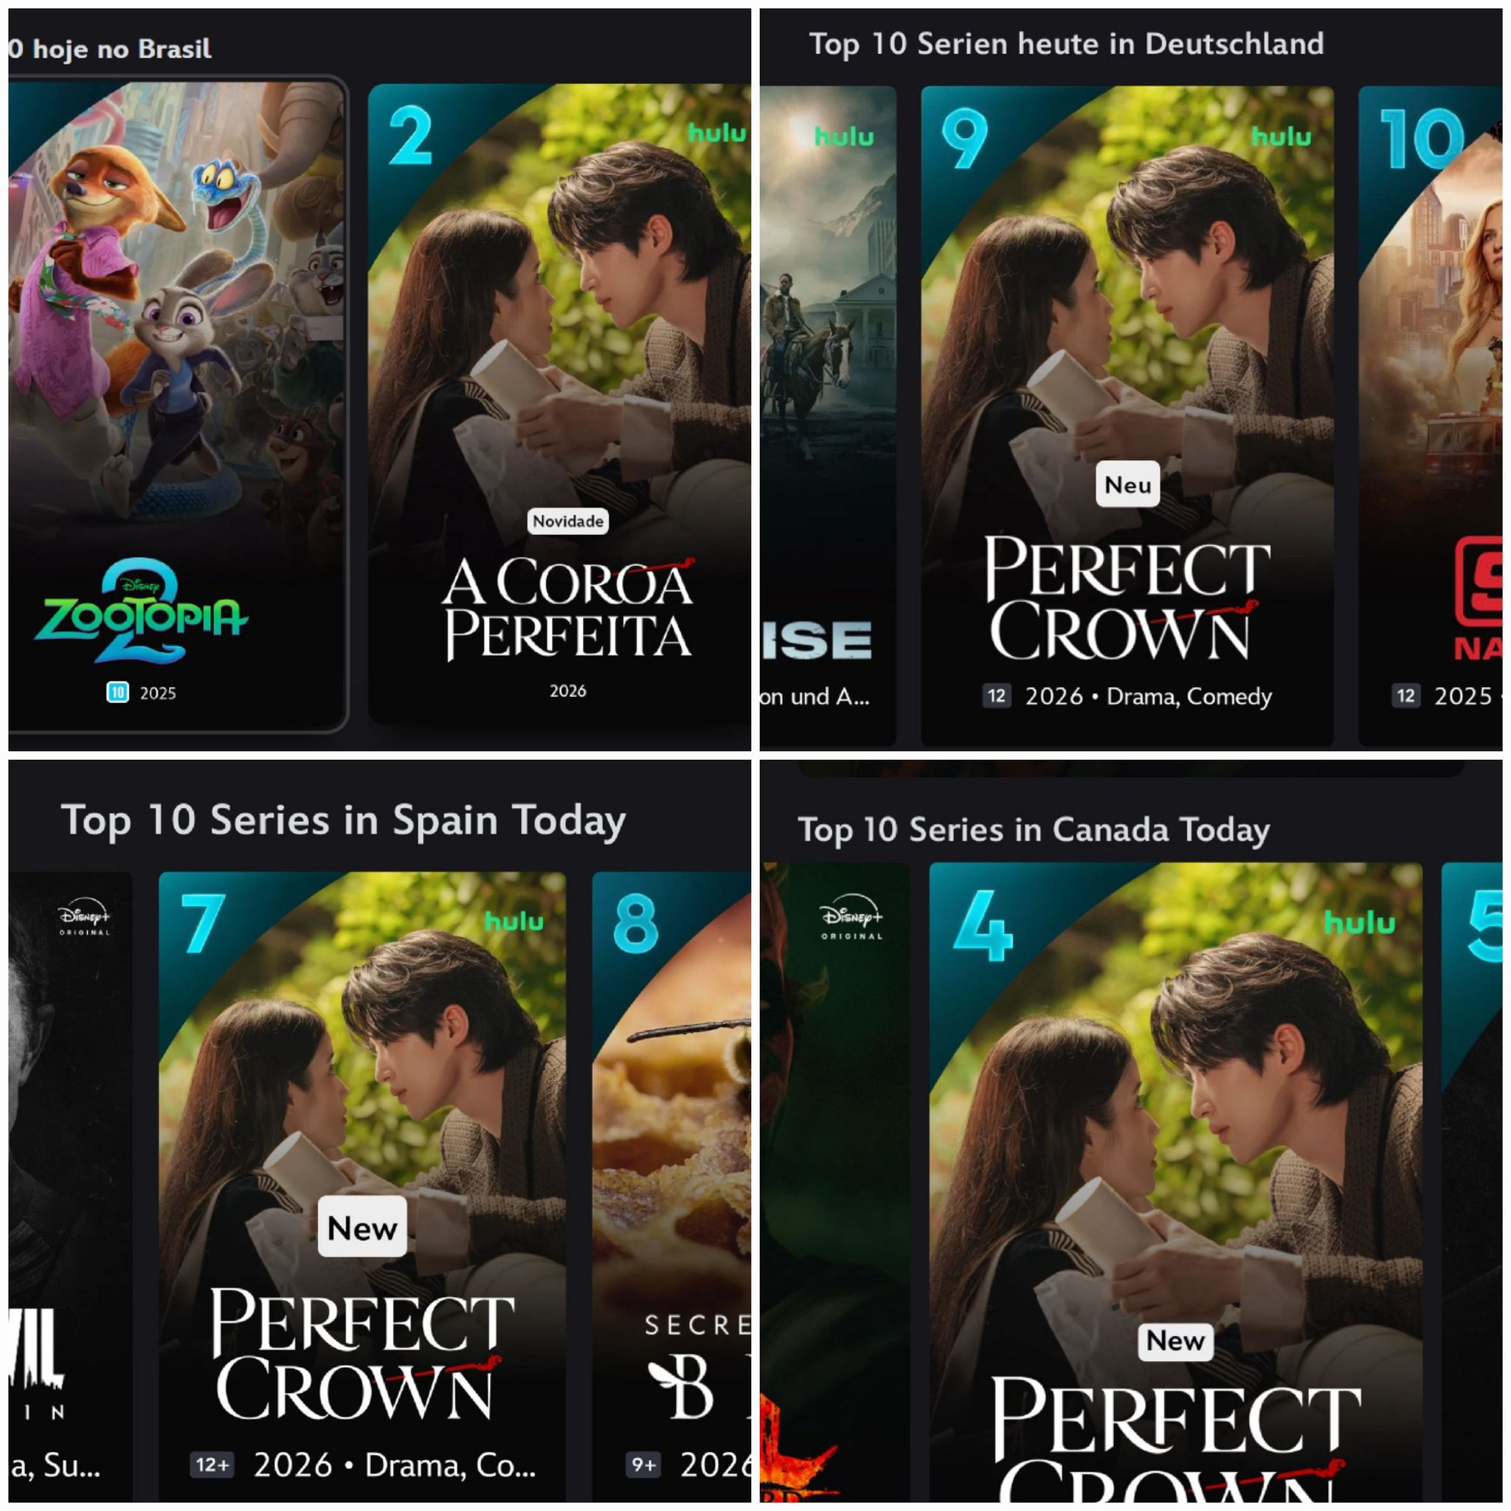This screenshot has width=1511, height=1511.
Task: Click the hulu logo on A Coroa Perfeita
Action: tap(716, 134)
